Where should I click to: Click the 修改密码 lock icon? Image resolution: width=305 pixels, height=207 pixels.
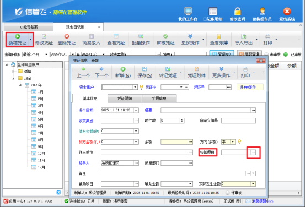pyautogui.click(x=238, y=12)
